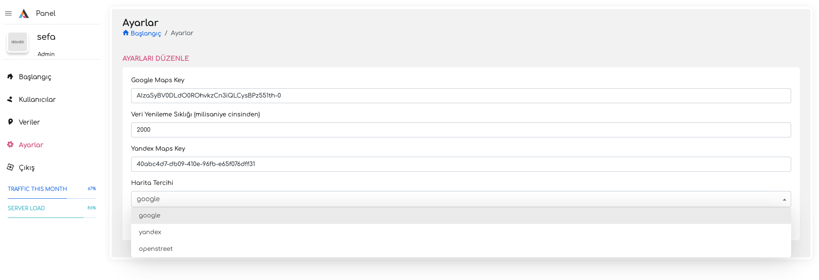Select the google option in dropdown

pos(461,215)
